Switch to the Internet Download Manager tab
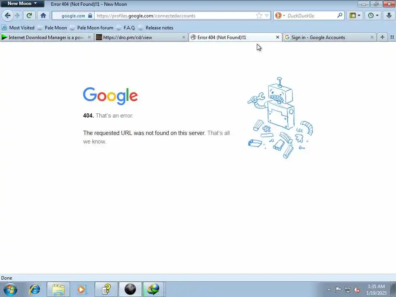Screen dimensions: 396x297 coord(46,38)
